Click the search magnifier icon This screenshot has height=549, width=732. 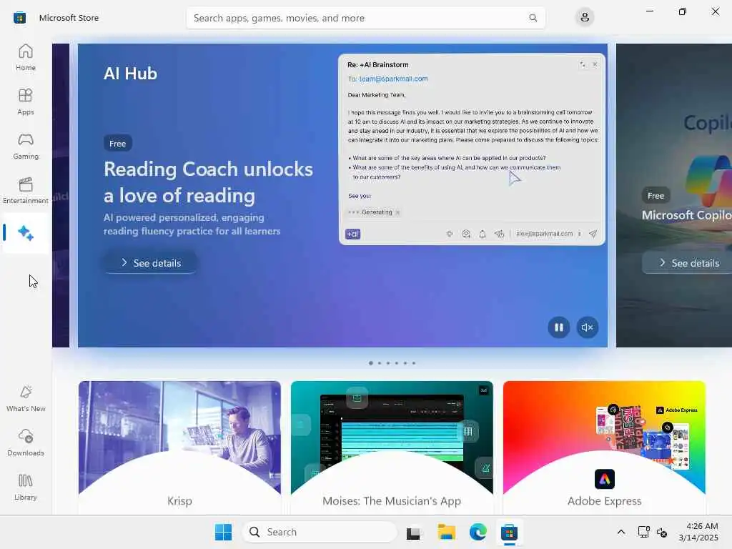(533, 18)
